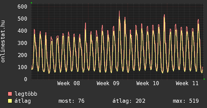Click the green arrow at x-axis end

tap(204, 79)
